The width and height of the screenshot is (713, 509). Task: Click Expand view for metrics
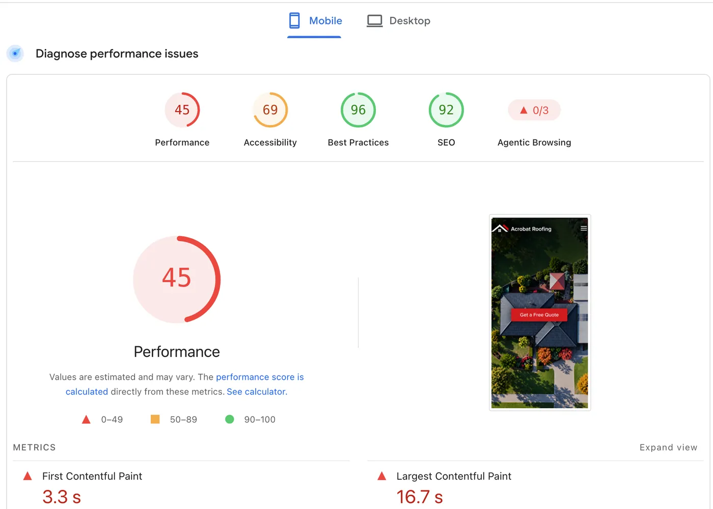pos(668,447)
